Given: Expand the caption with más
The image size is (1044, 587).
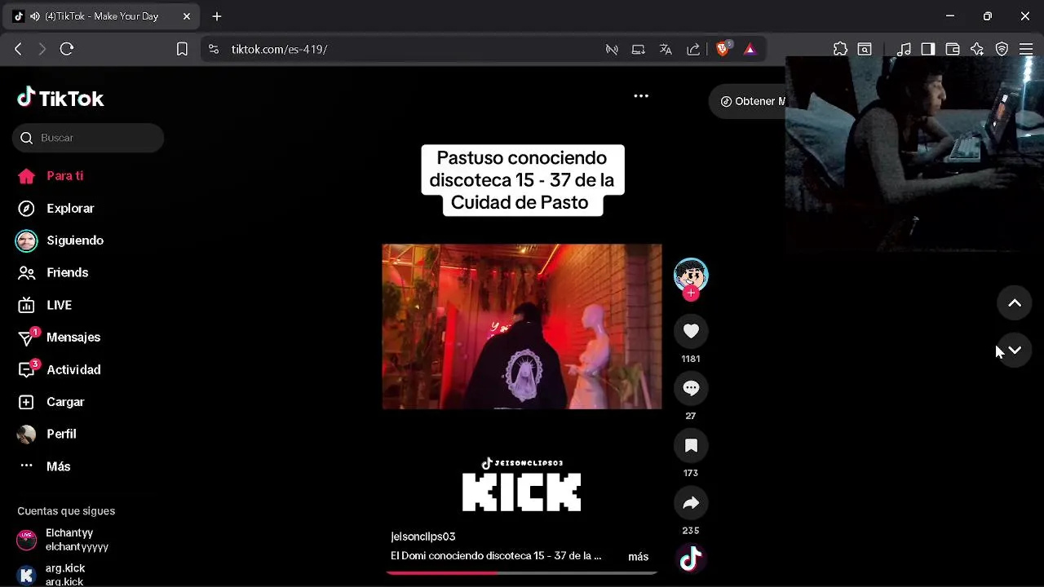Looking at the screenshot, I should click(x=638, y=557).
